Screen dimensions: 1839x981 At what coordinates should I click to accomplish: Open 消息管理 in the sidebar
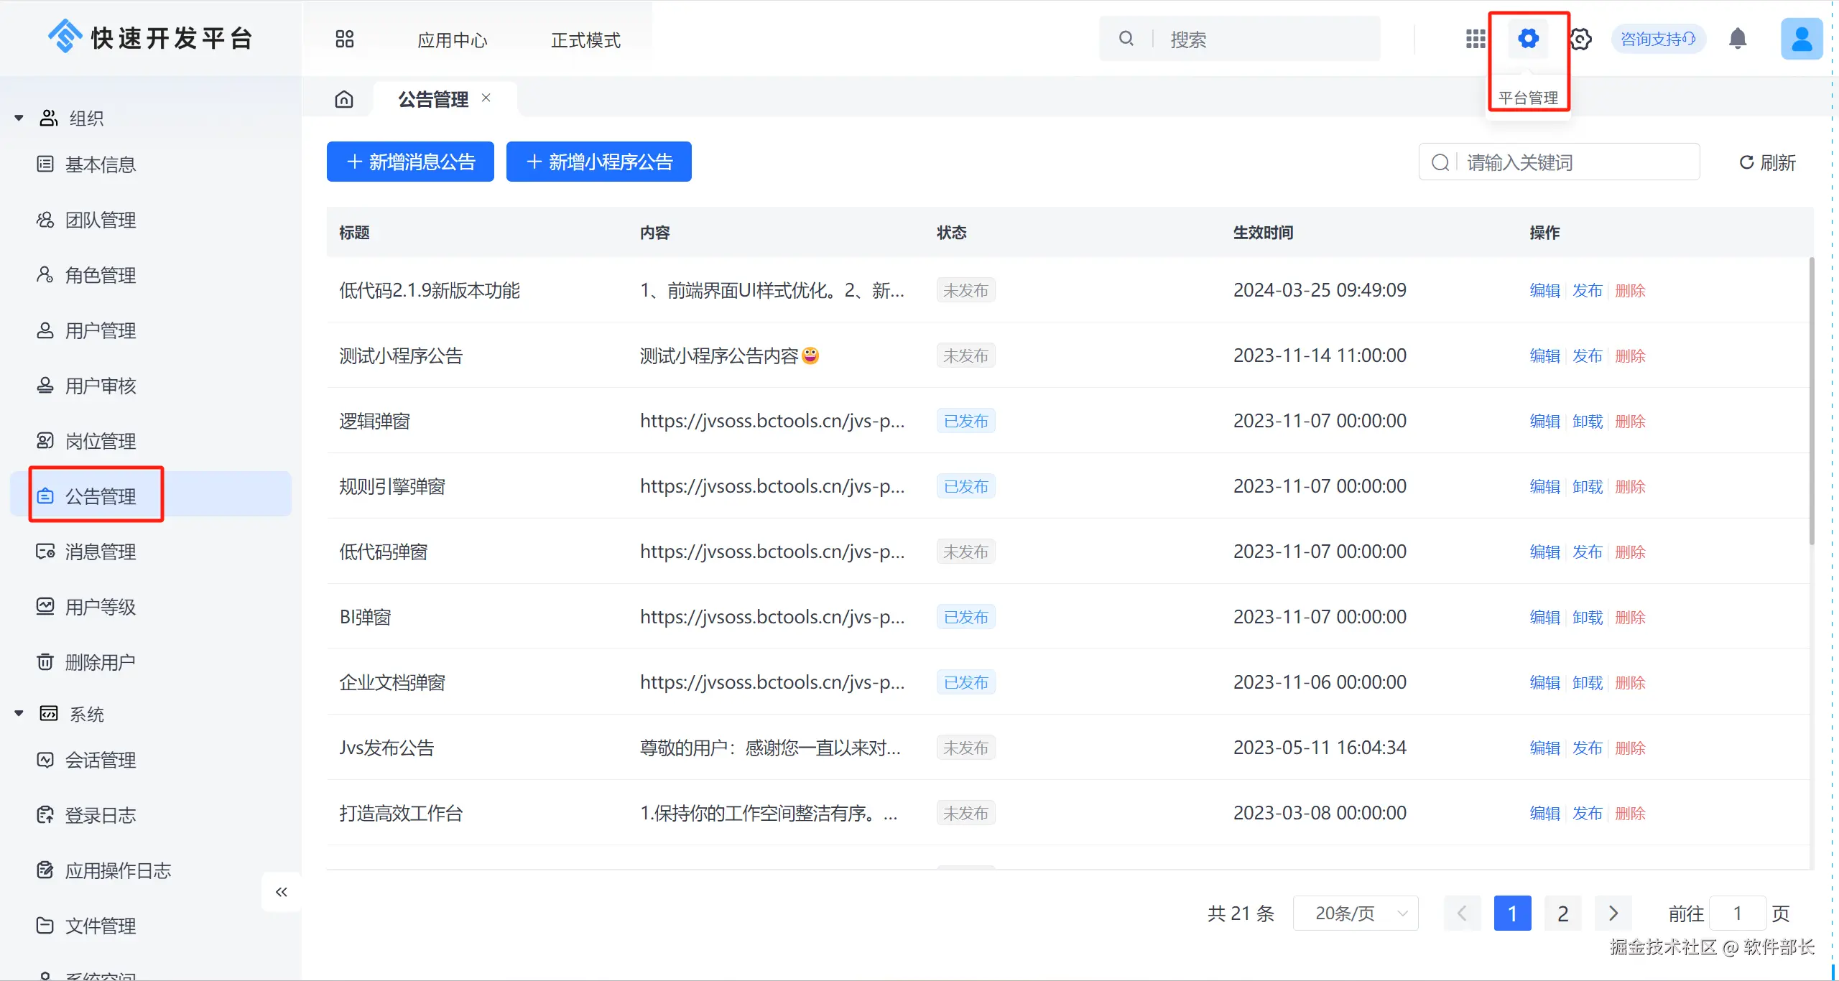tap(101, 552)
